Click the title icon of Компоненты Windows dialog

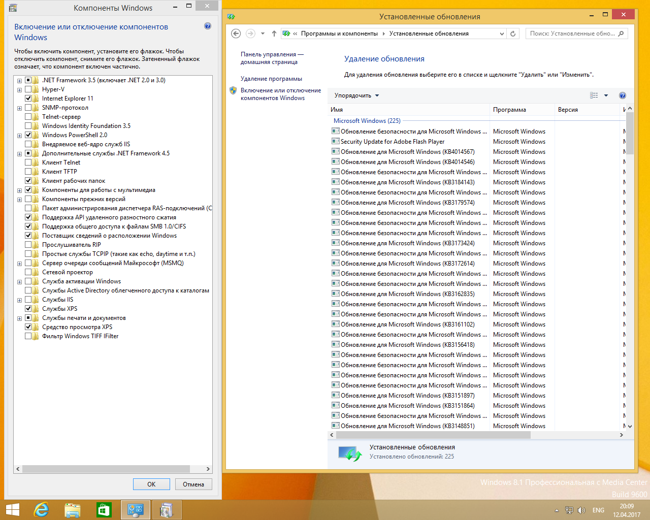tap(13, 8)
